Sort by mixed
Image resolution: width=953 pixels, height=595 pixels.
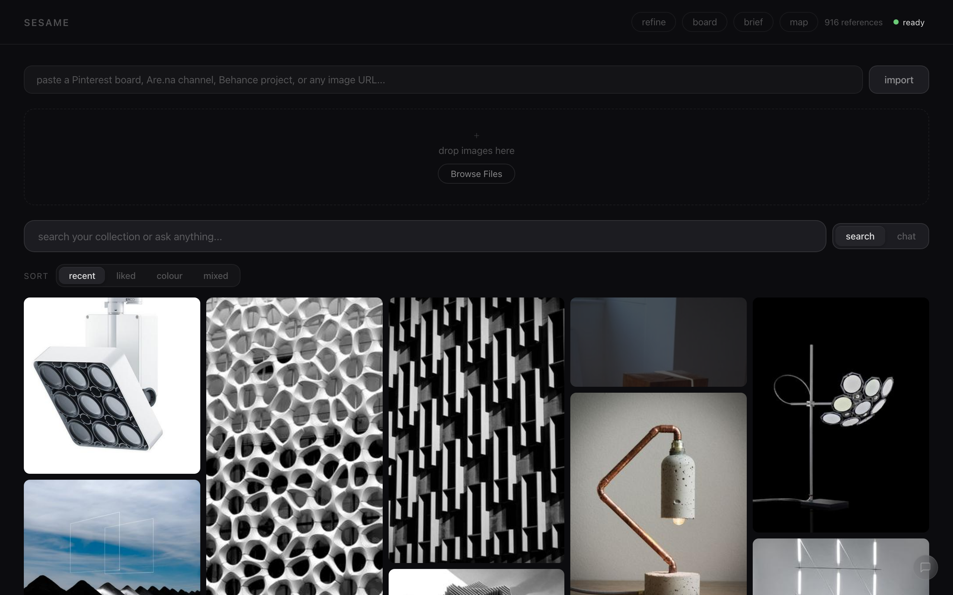(216, 276)
